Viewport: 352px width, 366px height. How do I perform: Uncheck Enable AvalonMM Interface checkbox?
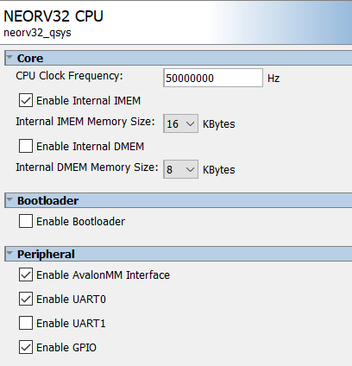pos(26,274)
